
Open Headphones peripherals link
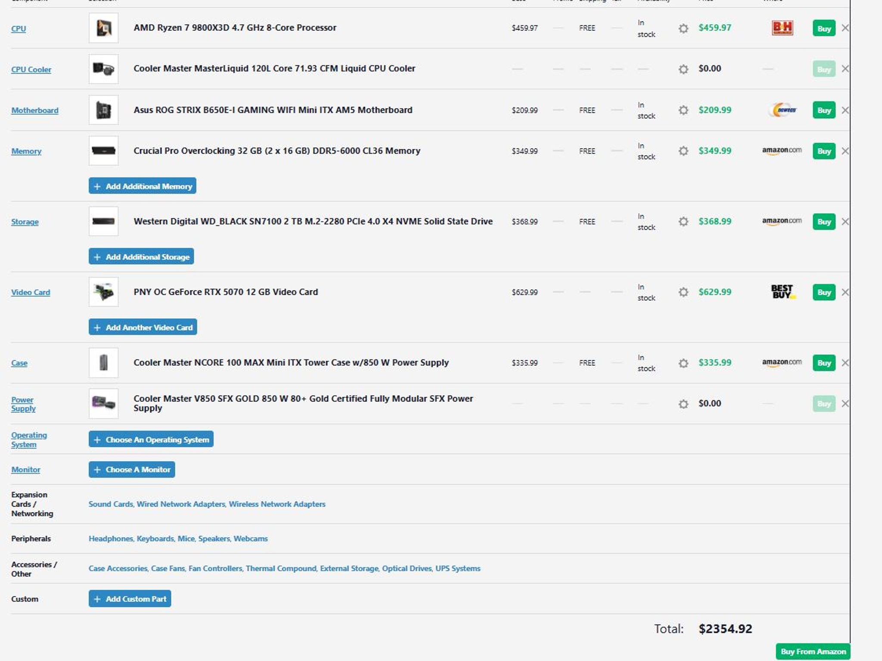click(111, 538)
